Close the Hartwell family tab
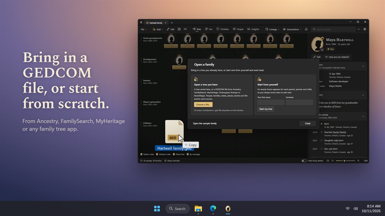 pyautogui.click(x=166, y=23)
